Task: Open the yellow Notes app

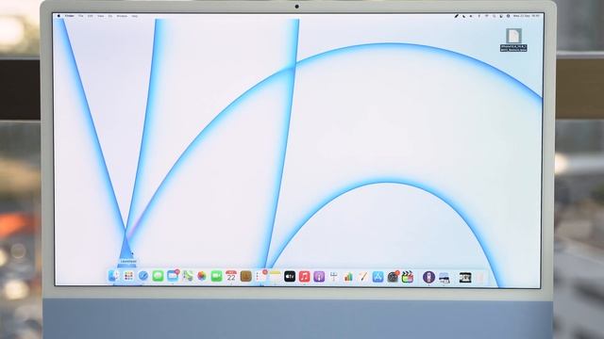Action: pos(275,276)
